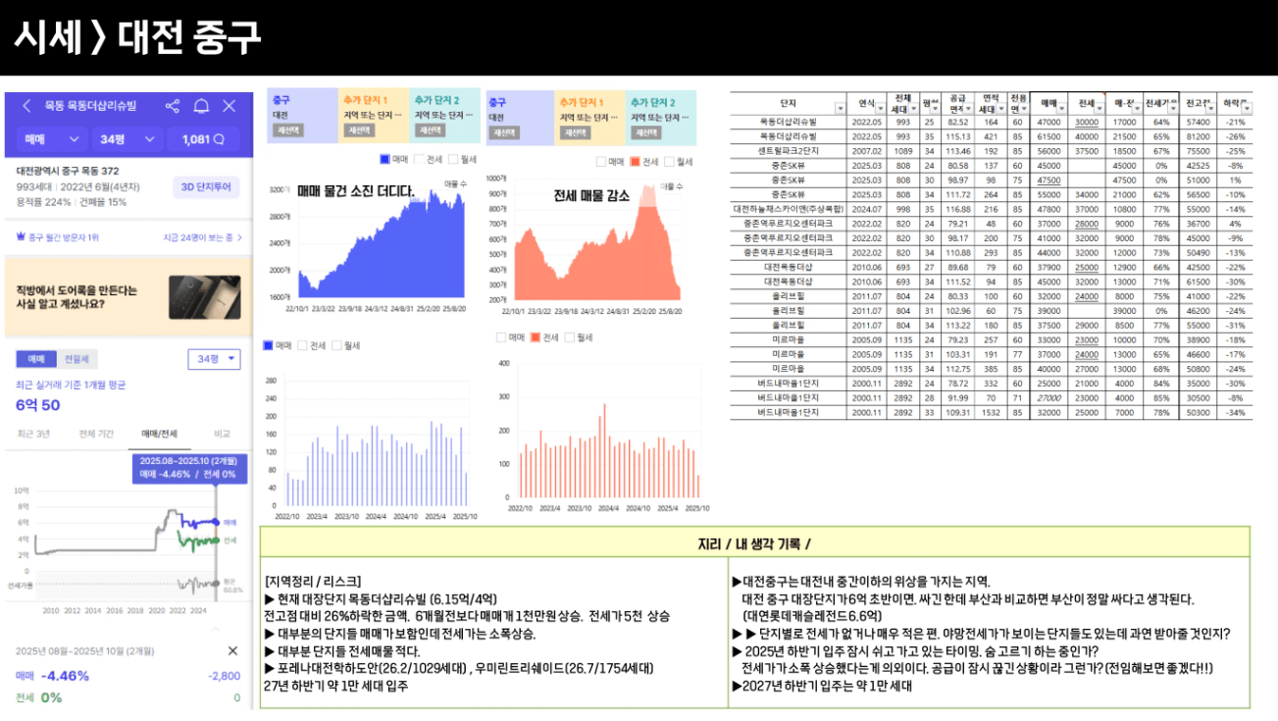The width and height of the screenshot is (1278, 721).
Task: Open the 지금 24명이 보는 중 link
Action: pos(202,237)
